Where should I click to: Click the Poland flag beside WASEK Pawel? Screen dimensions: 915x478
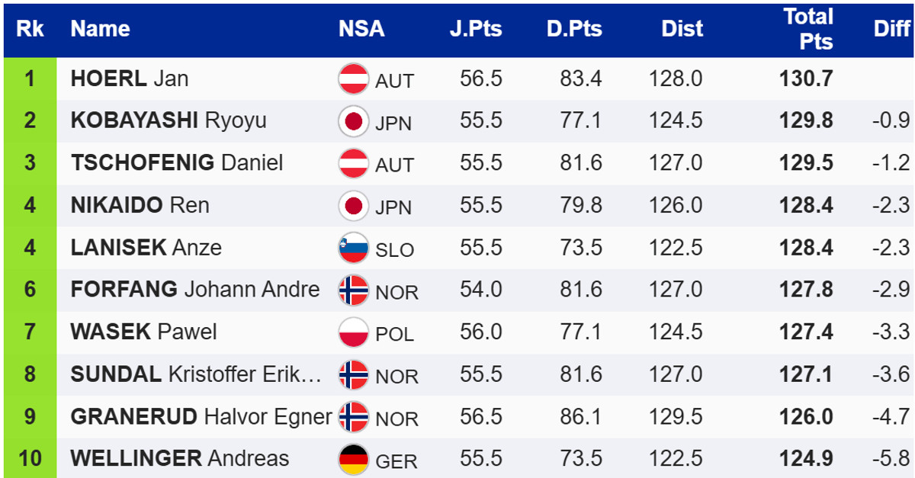pyautogui.click(x=353, y=332)
